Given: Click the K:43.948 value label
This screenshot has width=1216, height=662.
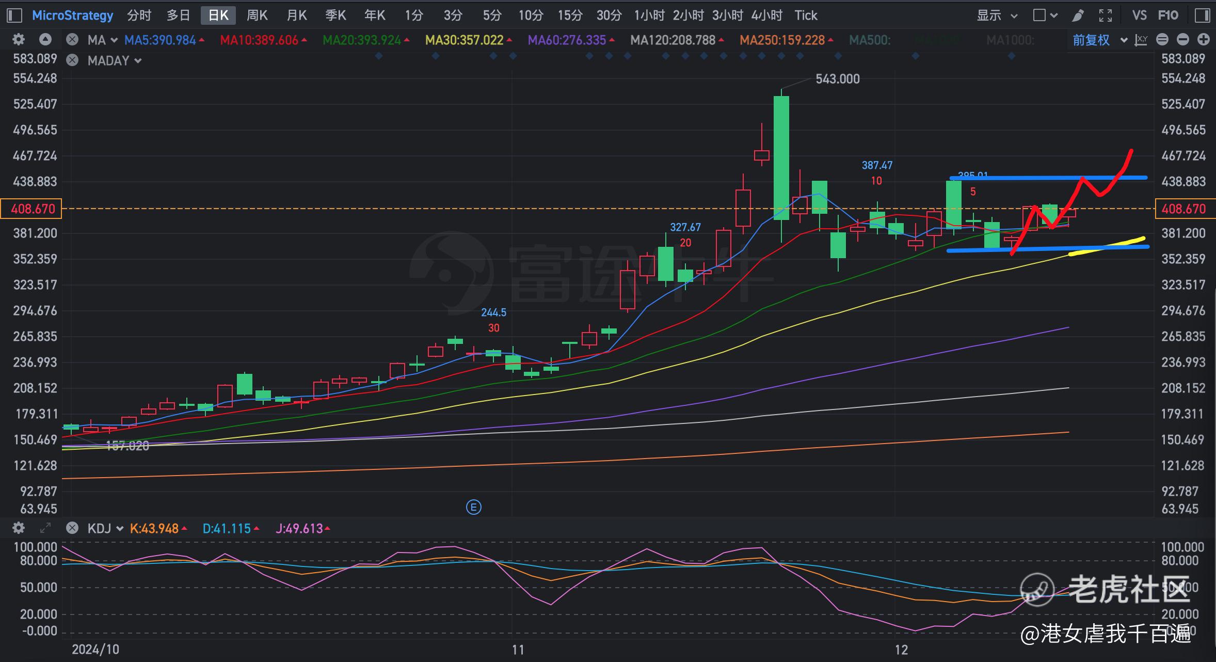Looking at the screenshot, I should click(x=158, y=528).
